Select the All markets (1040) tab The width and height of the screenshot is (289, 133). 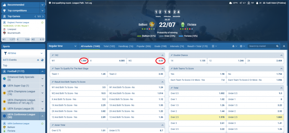click(90, 46)
